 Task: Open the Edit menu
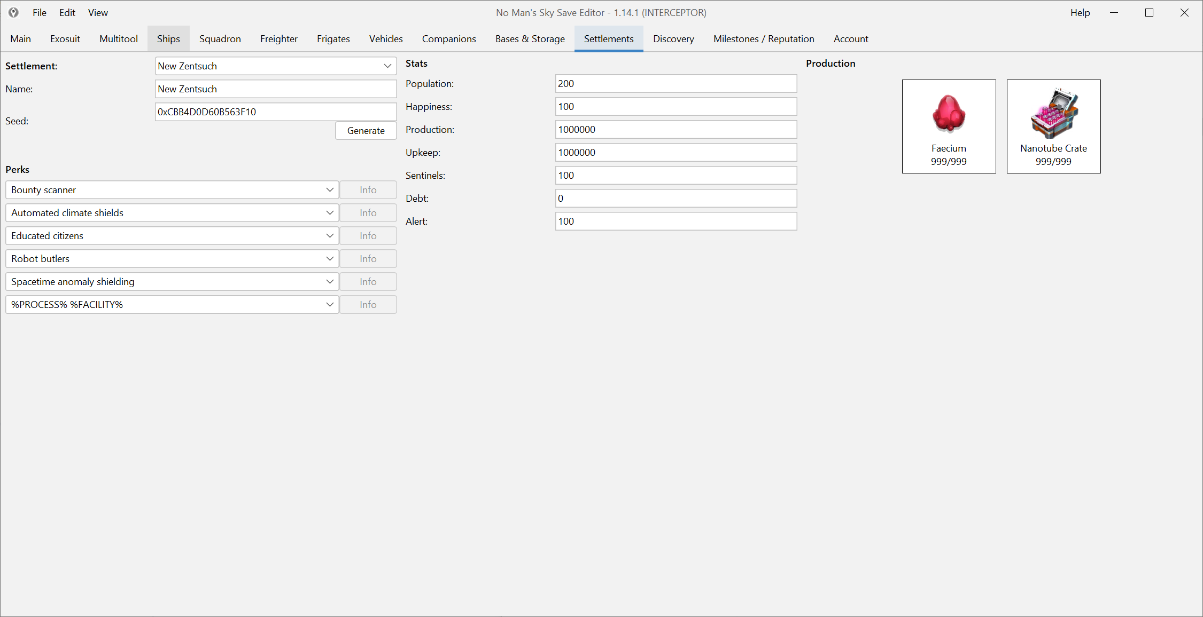coord(67,13)
